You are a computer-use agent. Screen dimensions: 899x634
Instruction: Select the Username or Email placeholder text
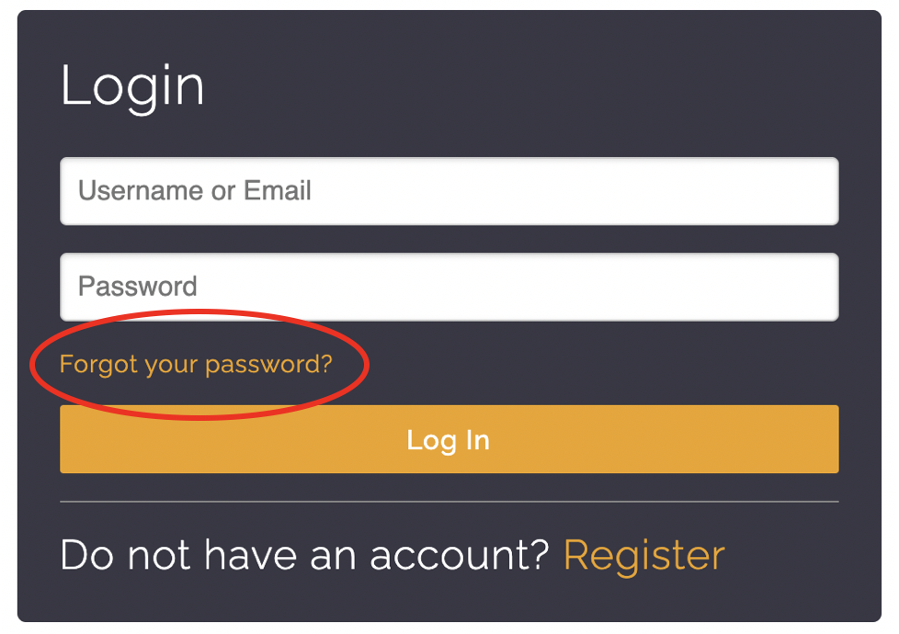click(195, 191)
